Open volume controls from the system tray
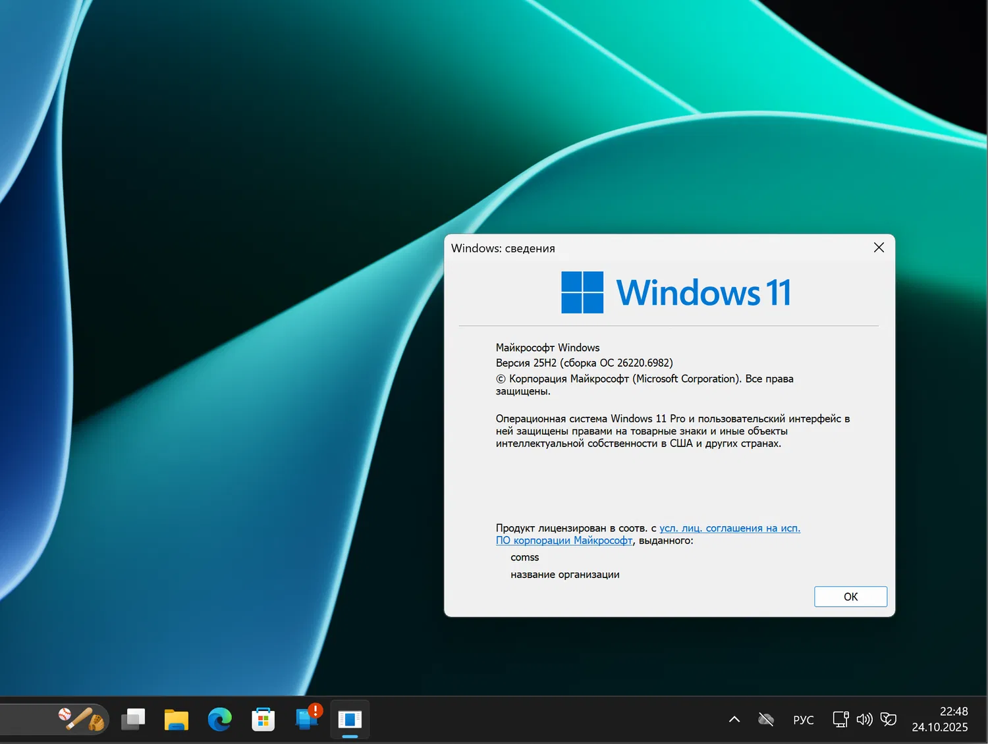The width and height of the screenshot is (988, 744). pos(865,719)
